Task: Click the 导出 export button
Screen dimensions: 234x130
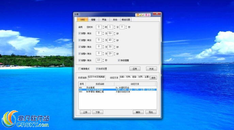Action: click(x=151, y=112)
